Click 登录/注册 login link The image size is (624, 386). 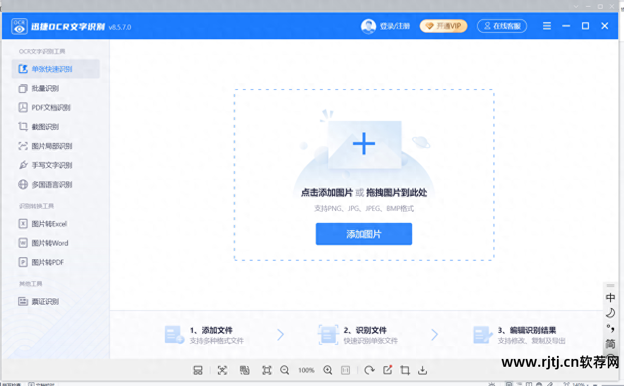tap(395, 26)
